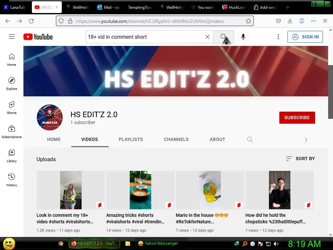Search within the channel magnifier icon
Viewport: 333px width, 250px height.
tap(250, 139)
